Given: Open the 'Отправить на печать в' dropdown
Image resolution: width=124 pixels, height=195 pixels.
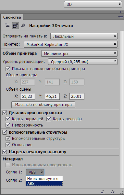Looking at the screenshot, I should [84, 36].
